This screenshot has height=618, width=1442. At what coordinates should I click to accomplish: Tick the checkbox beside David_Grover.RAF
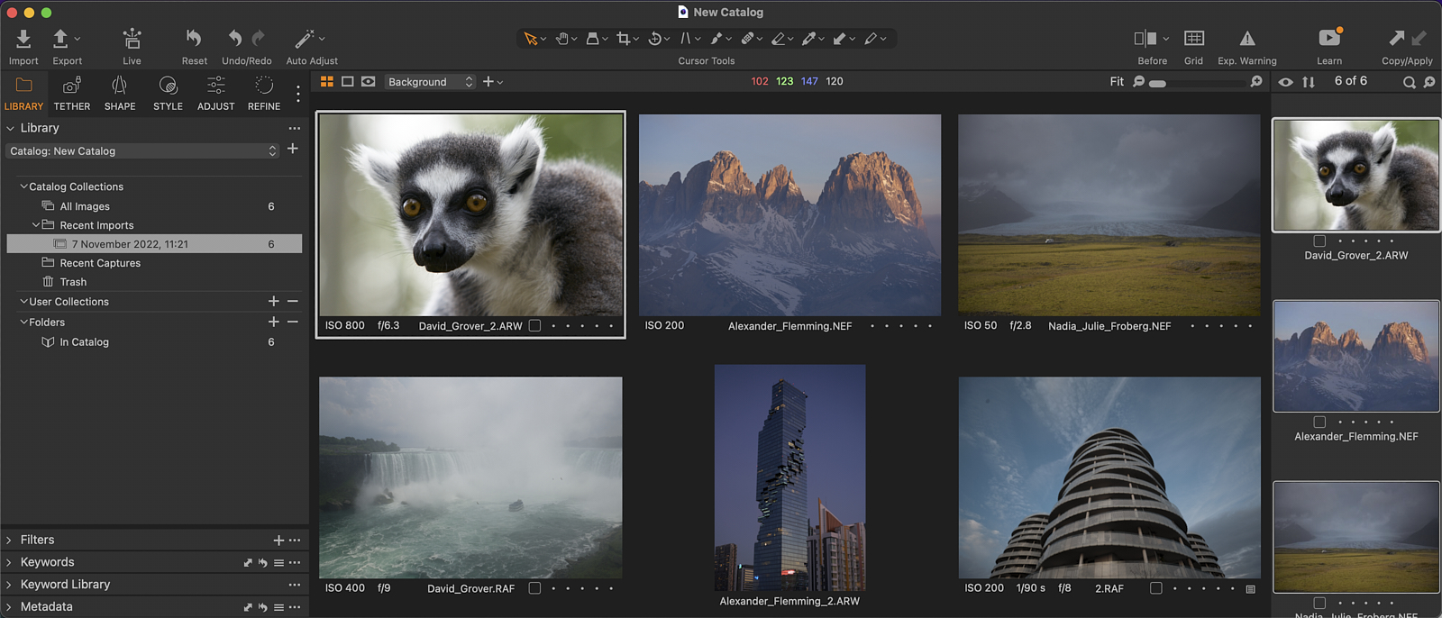click(x=534, y=588)
